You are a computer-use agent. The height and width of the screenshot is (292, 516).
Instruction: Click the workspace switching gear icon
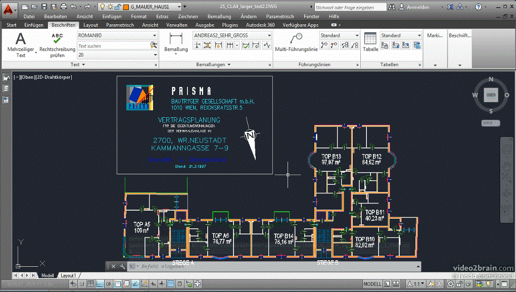[x=450, y=283]
